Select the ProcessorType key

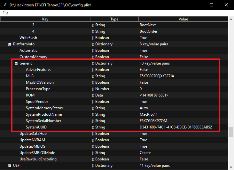(38, 89)
